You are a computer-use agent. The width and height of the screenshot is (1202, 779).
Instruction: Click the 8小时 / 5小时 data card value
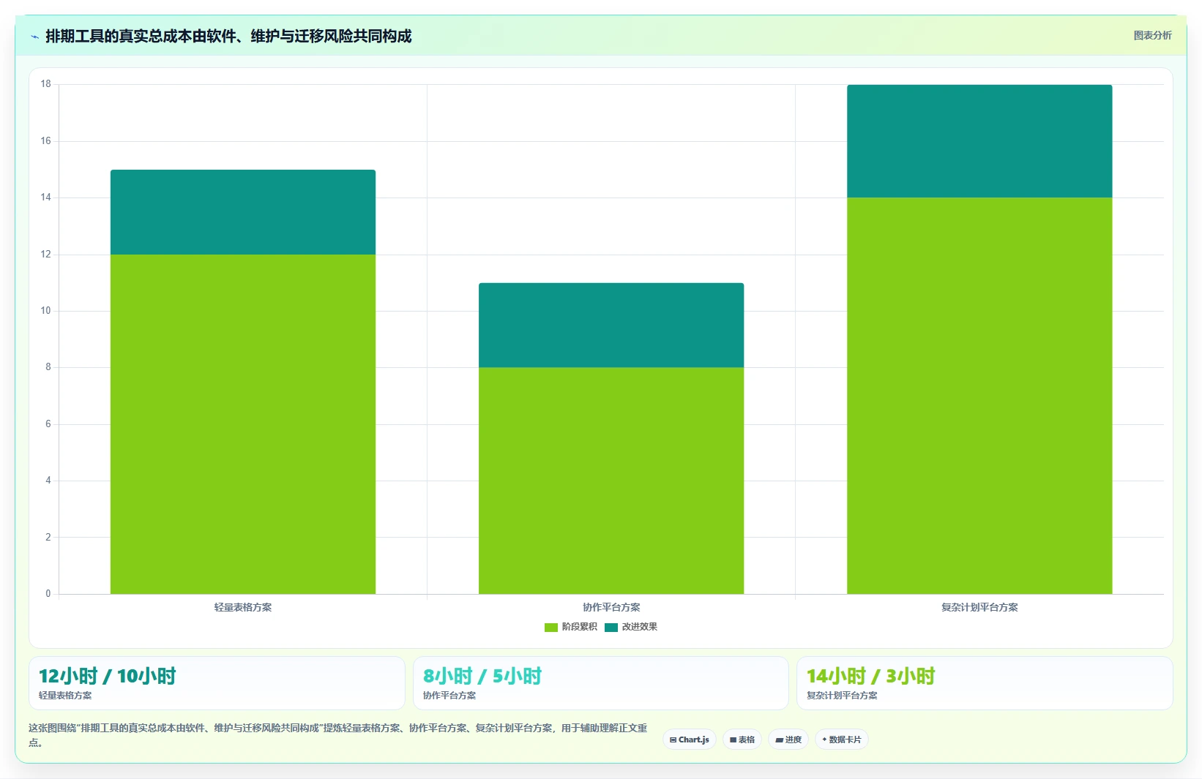[482, 676]
